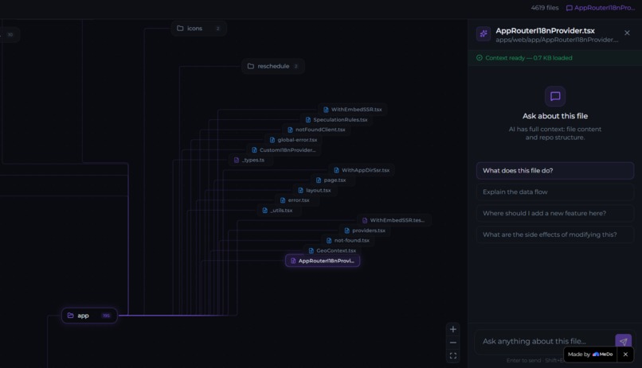Open the 'Made by MeDo' badge link
This screenshot has height=368, width=642.
pyautogui.click(x=590, y=354)
